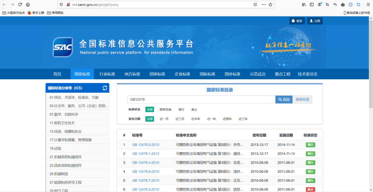Screen dimensions: 373x192
Task: Open the Firefox account icon
Action: pos(319,4)
